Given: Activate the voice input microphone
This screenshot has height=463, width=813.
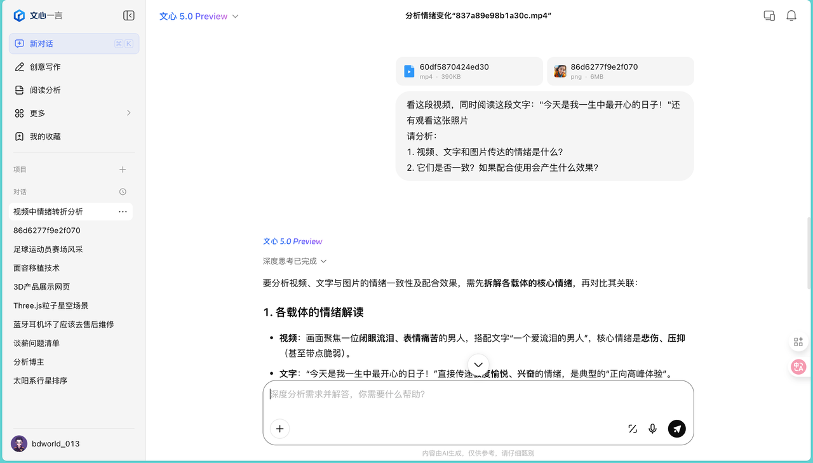Looking at the screenshot, I should click(x=652, y=429).
